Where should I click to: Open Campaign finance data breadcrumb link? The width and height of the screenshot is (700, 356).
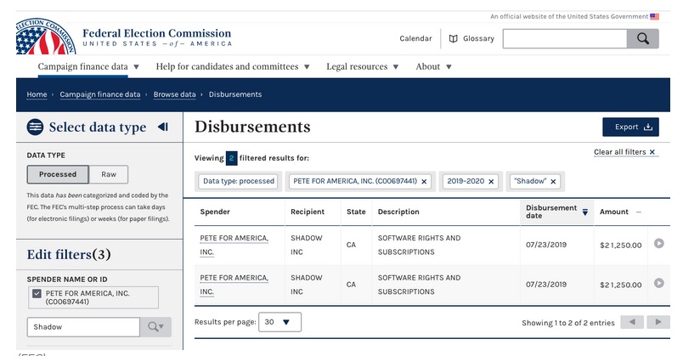100,94
